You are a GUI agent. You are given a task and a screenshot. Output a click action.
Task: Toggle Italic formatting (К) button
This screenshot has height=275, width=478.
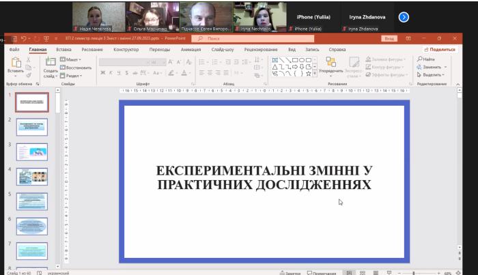click(x=109, y=72)
